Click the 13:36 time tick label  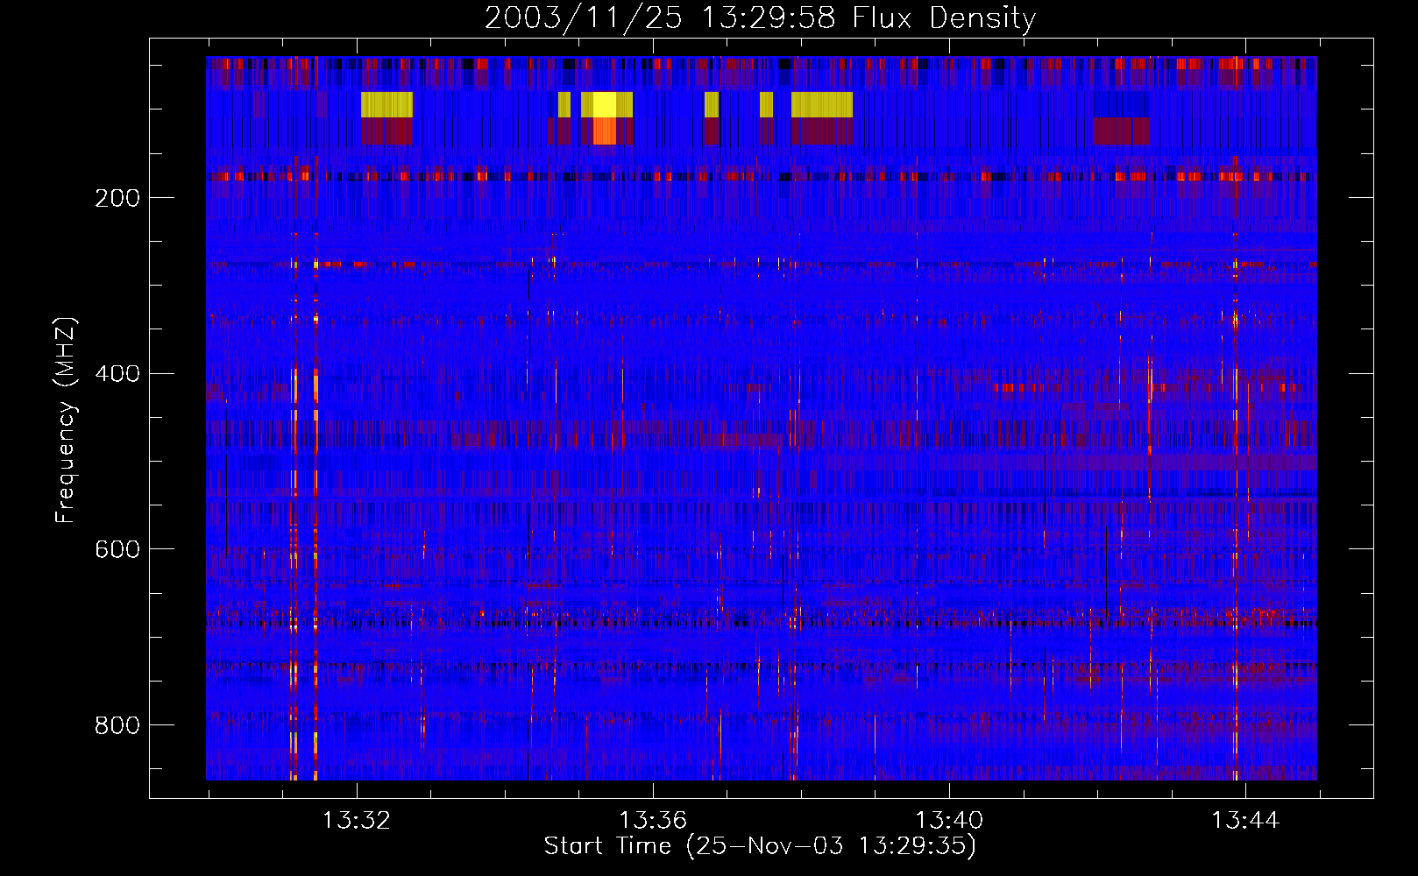[653, 821]
